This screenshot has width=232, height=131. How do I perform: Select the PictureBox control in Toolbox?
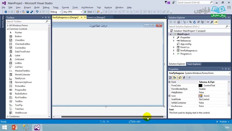[20, 86]
